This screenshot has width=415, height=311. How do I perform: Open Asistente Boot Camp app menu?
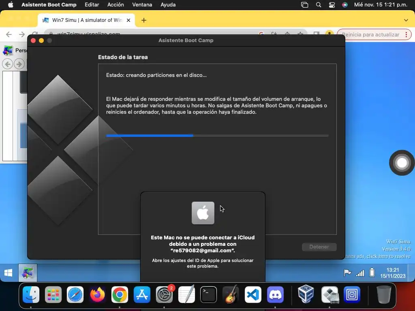coord(49,5)
